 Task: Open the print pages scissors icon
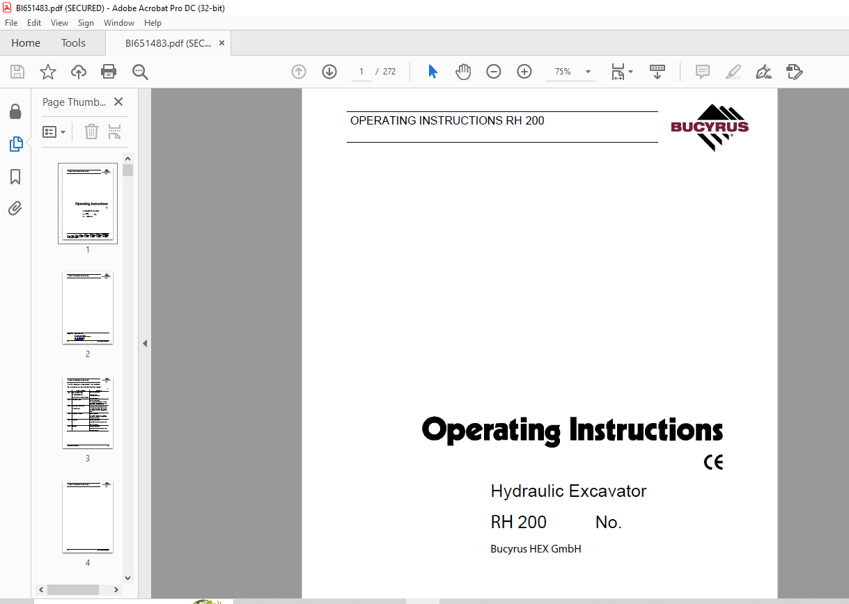(x=115, y=132)
